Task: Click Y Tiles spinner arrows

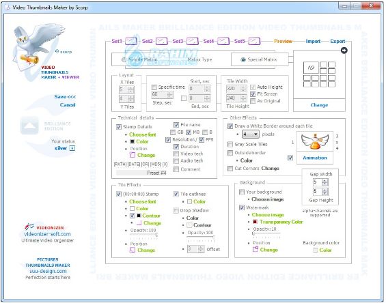Action: point(131,99)
